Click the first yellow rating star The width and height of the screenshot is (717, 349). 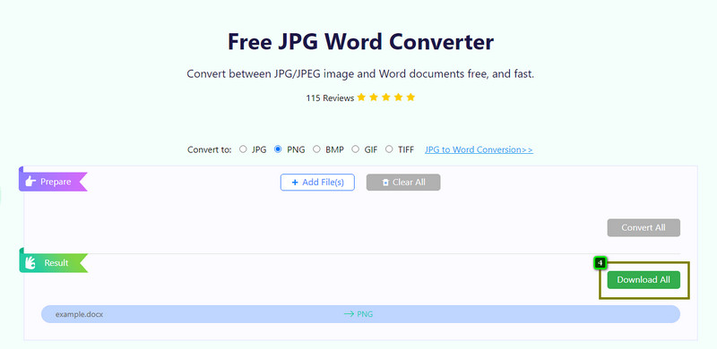[x=361, y=98]
